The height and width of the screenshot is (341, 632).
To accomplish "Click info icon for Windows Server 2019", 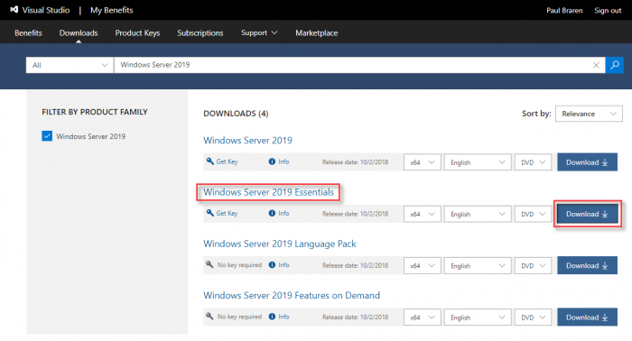I will pyautogui.click(x=272, y=161).
